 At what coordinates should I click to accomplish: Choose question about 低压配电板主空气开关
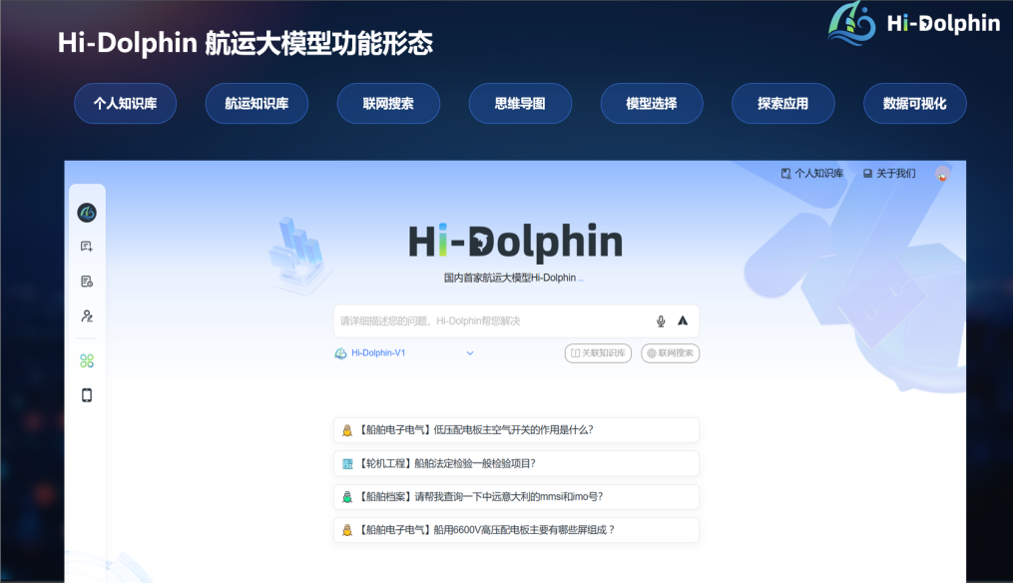click(516, 430)
